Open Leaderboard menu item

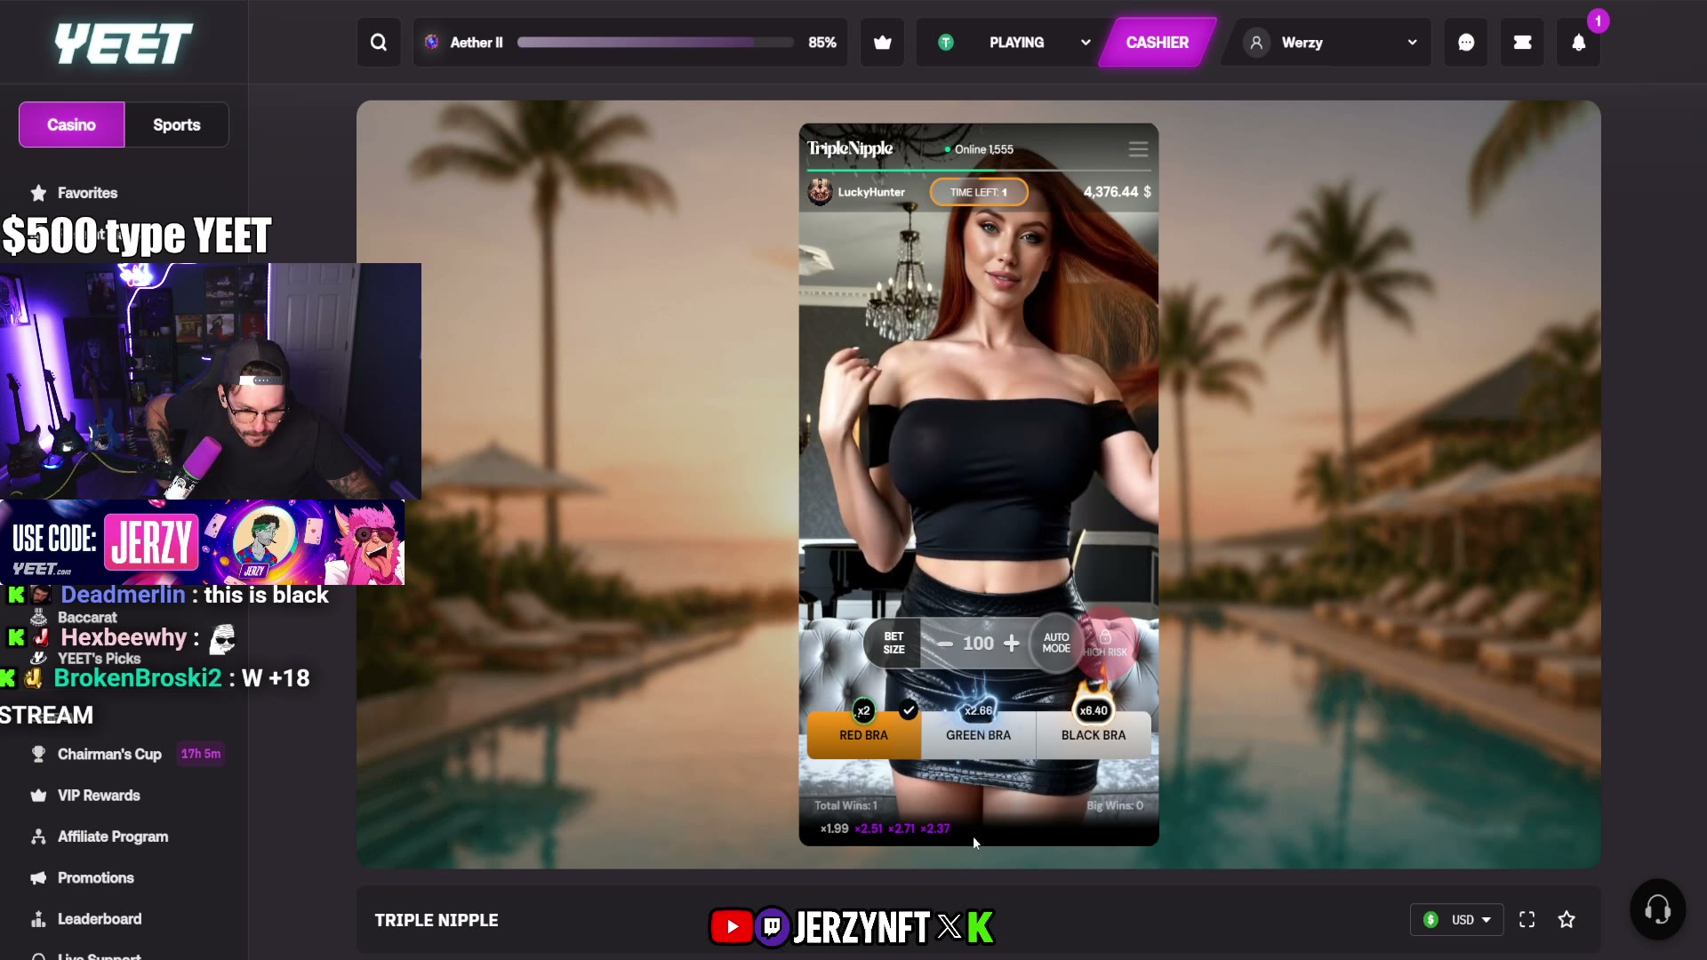pyautogui.click(x=100, y=919)
